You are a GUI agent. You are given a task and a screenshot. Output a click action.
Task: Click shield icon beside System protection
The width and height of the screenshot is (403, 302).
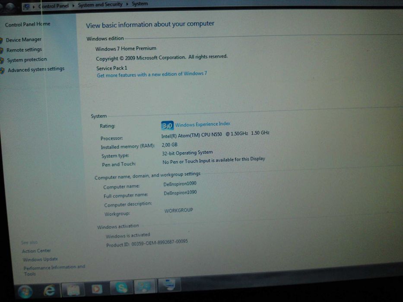coord(2,60)
